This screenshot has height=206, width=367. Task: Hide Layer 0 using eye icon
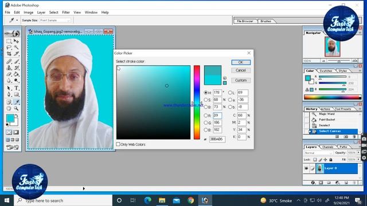306,168
